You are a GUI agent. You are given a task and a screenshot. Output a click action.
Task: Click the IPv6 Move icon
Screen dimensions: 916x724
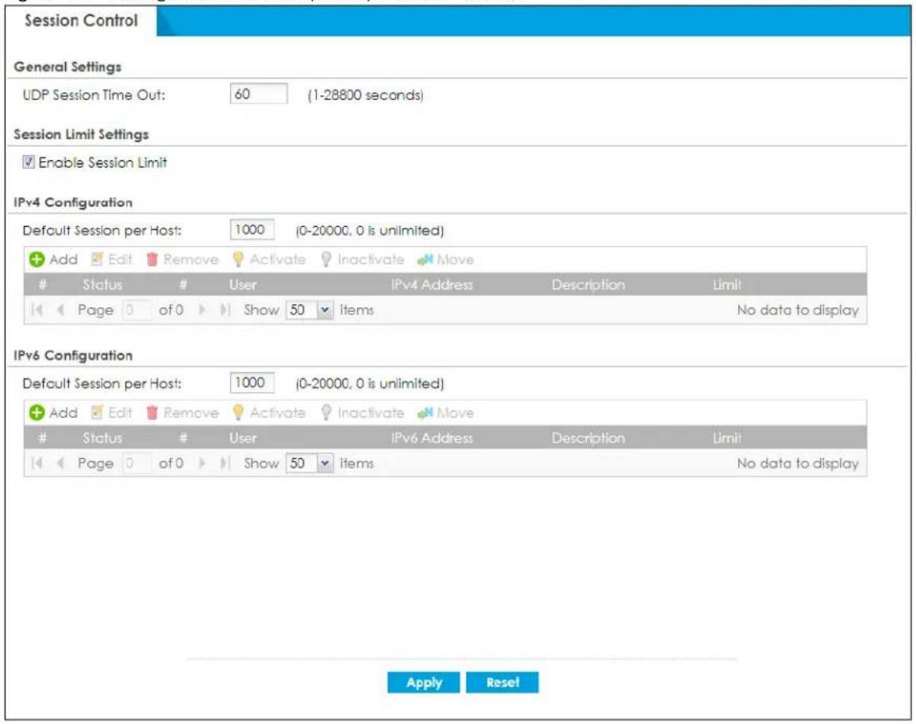pos(425,413)
